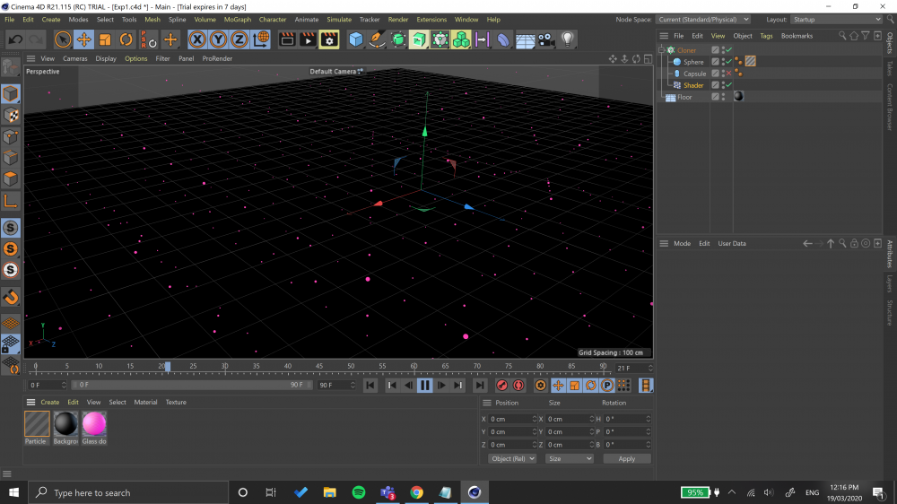897x504 pixels.
Task: Toggle coordinate system icon
Action: [260, 39]
